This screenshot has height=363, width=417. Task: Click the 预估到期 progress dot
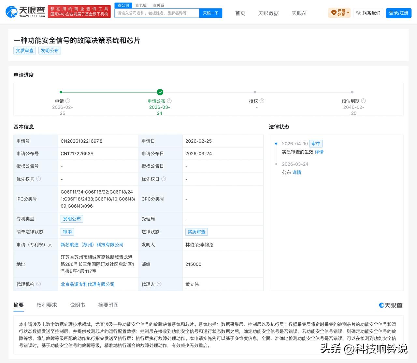click(352, 92)
